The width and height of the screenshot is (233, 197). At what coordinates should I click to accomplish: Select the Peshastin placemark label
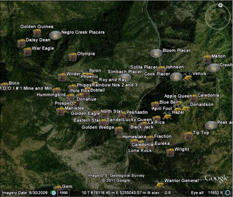[137, 112]
